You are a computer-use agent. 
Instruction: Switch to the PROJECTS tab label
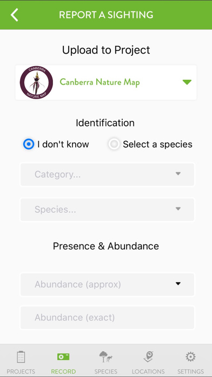pos(21,372)
